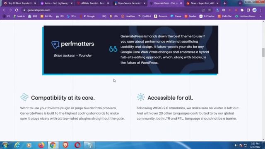Switch to the Top 10 Most Popular tab
This screenshot has height=149, width=265.
pos(20,3)
